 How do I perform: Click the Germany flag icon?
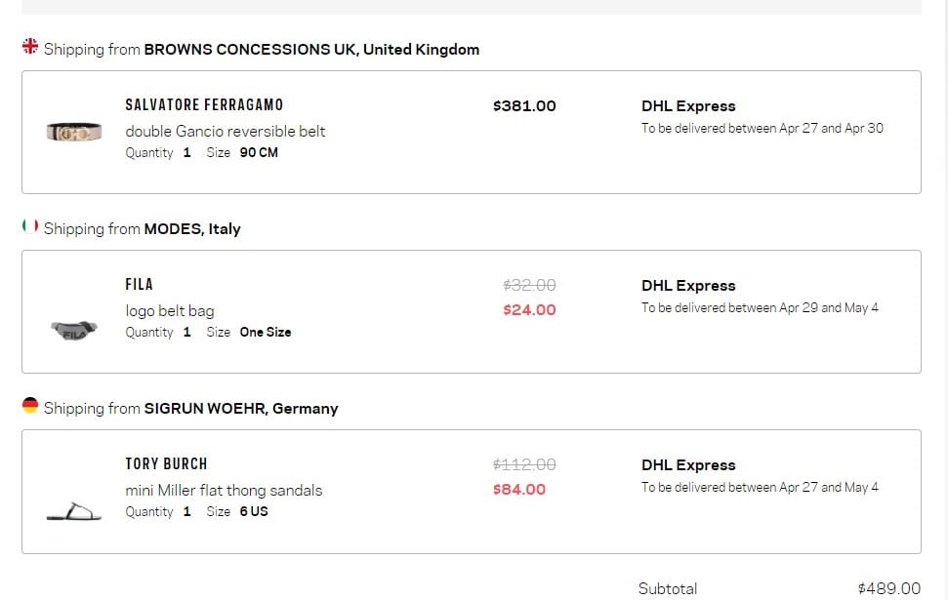click(30, 405)
